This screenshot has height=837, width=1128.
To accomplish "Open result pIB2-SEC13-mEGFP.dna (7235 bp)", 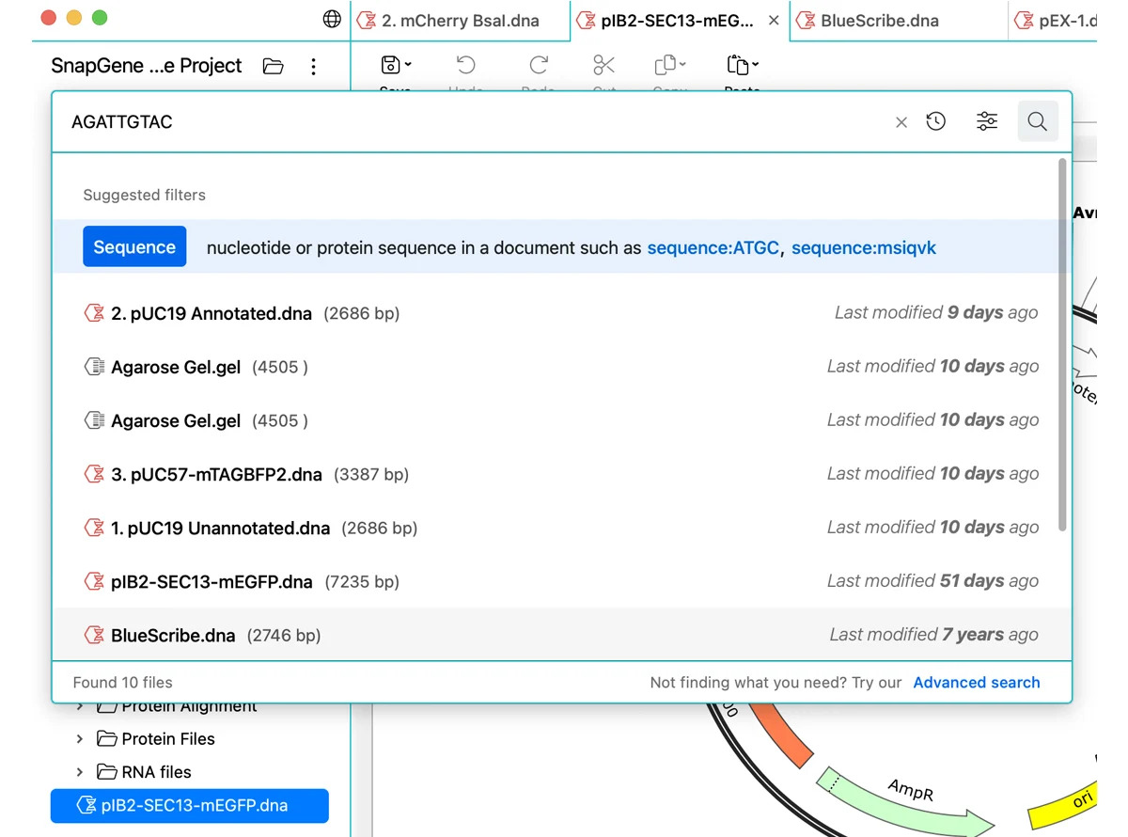I will (x=561, y=581).
